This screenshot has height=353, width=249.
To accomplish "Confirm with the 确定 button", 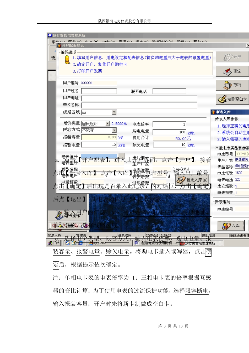I will click(x=232, y=71).
